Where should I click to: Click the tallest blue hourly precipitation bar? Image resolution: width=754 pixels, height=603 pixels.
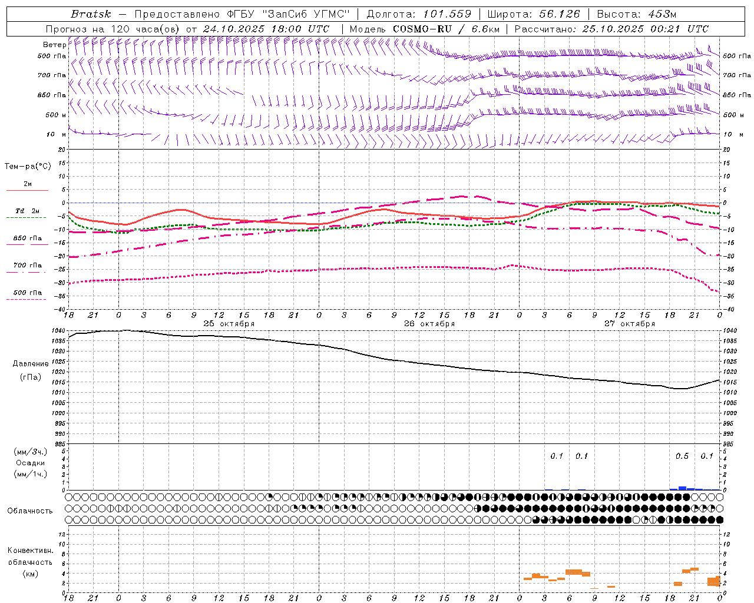[682, 488]
